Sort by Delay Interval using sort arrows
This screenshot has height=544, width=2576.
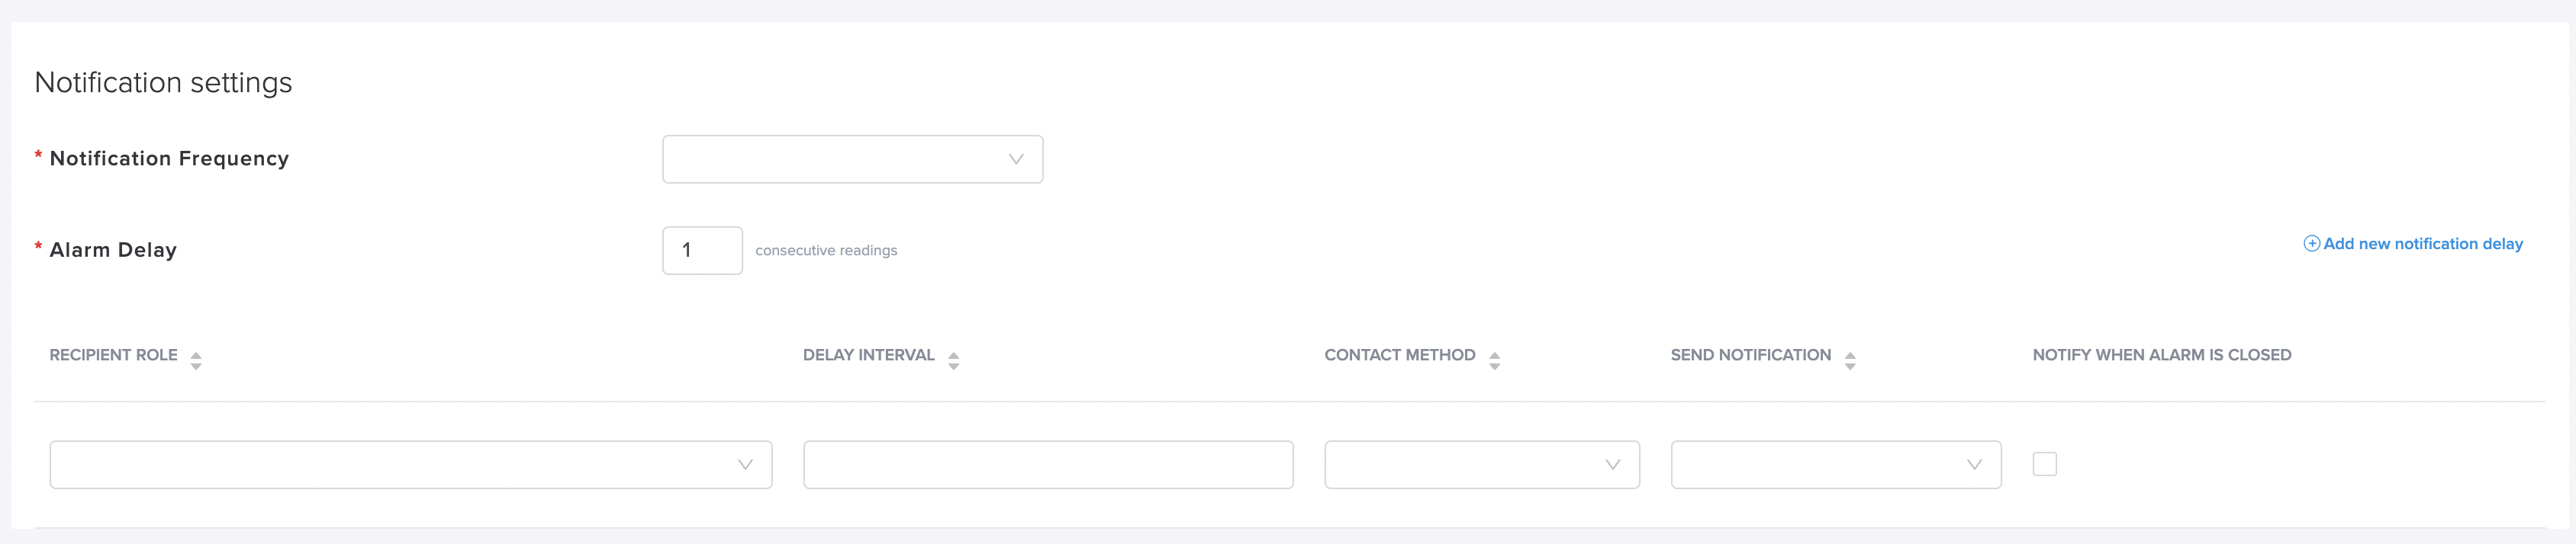[953, 361]
